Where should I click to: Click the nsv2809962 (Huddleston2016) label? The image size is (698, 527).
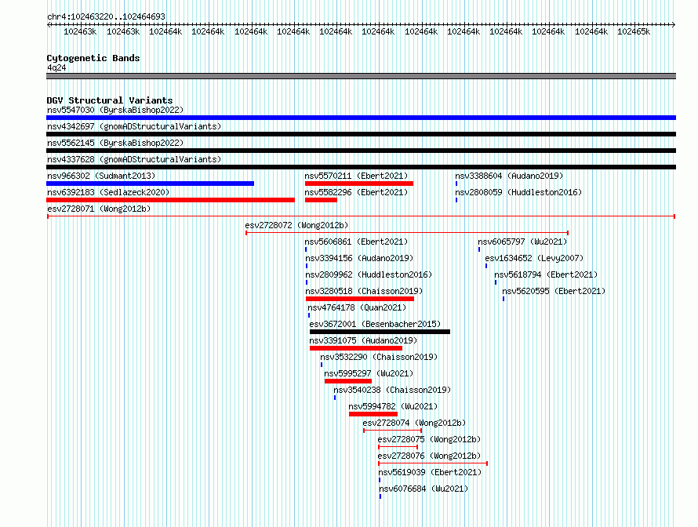pyautogui.click(x=369, y=274)
